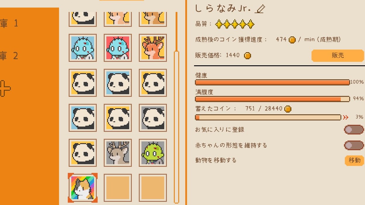Click the 満腹度 fullness bar
The image size is (365, 205).
(272, 99)
